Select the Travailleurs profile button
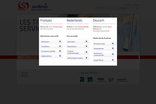The width and height of the screenshot is (156, 104). pyautogui.click(x=51, y=46)
